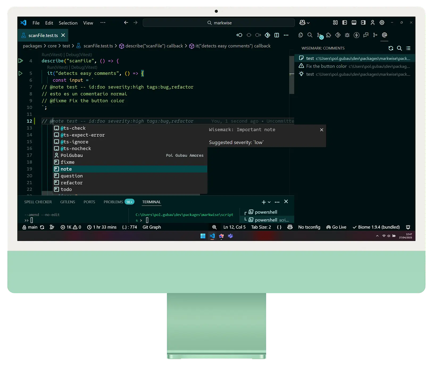Open the Run and Debug bug icon

click(347, 35)
